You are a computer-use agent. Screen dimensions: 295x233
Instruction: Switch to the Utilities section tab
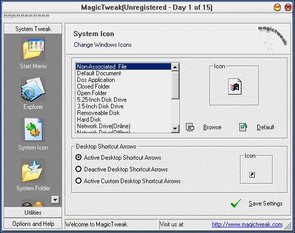[33, 213]
